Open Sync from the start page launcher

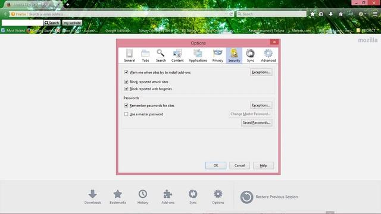tap(193, 197)
